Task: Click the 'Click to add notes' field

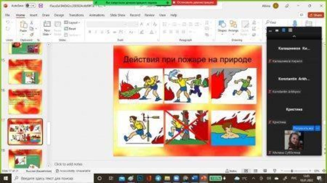Action: tap(68, 164)
